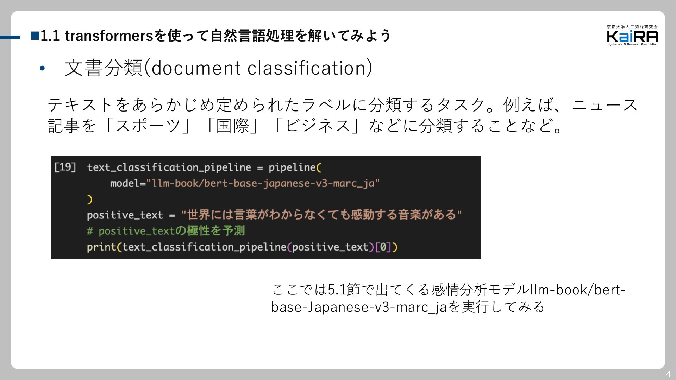The image size is (676, 380).
Task: Click the note line starting with 'ここでは5.1節で'
Action: pyautogui.click(x=448, y=290)
